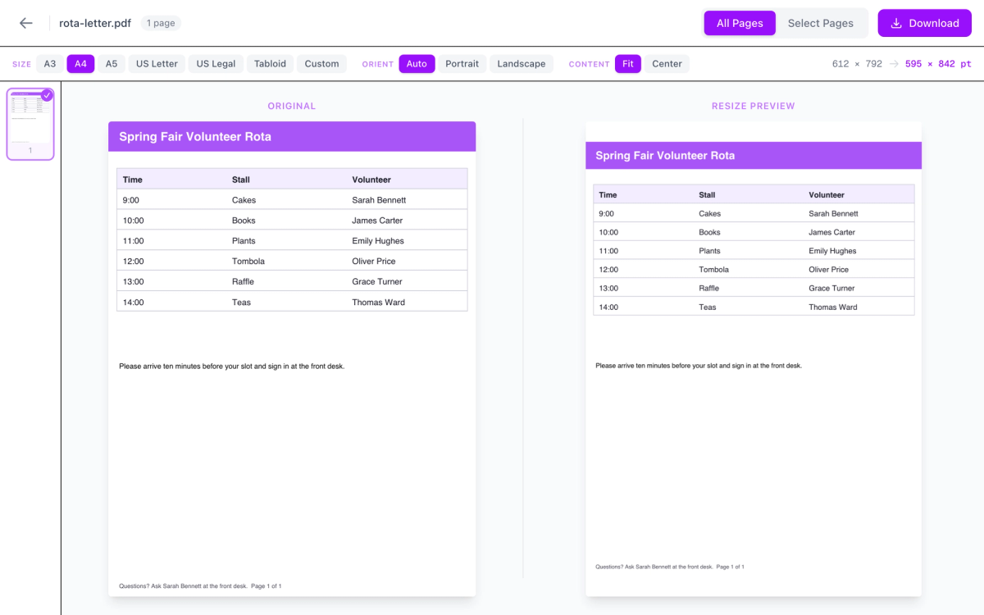Select A3 page size
984x615 pixels.
coord(50,64)
